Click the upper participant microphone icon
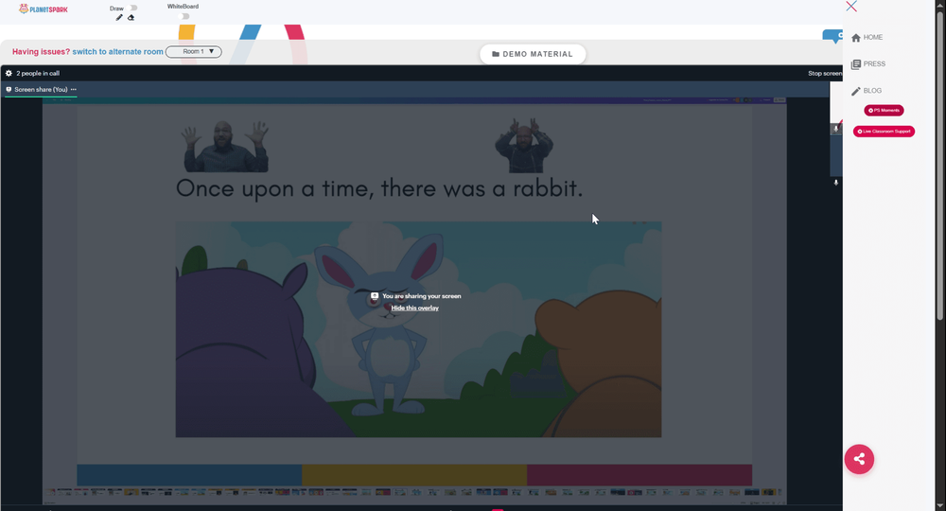 835,129
